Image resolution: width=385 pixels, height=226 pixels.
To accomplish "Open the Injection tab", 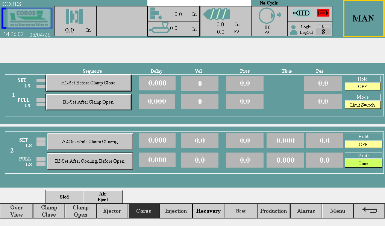I will 176,211.
